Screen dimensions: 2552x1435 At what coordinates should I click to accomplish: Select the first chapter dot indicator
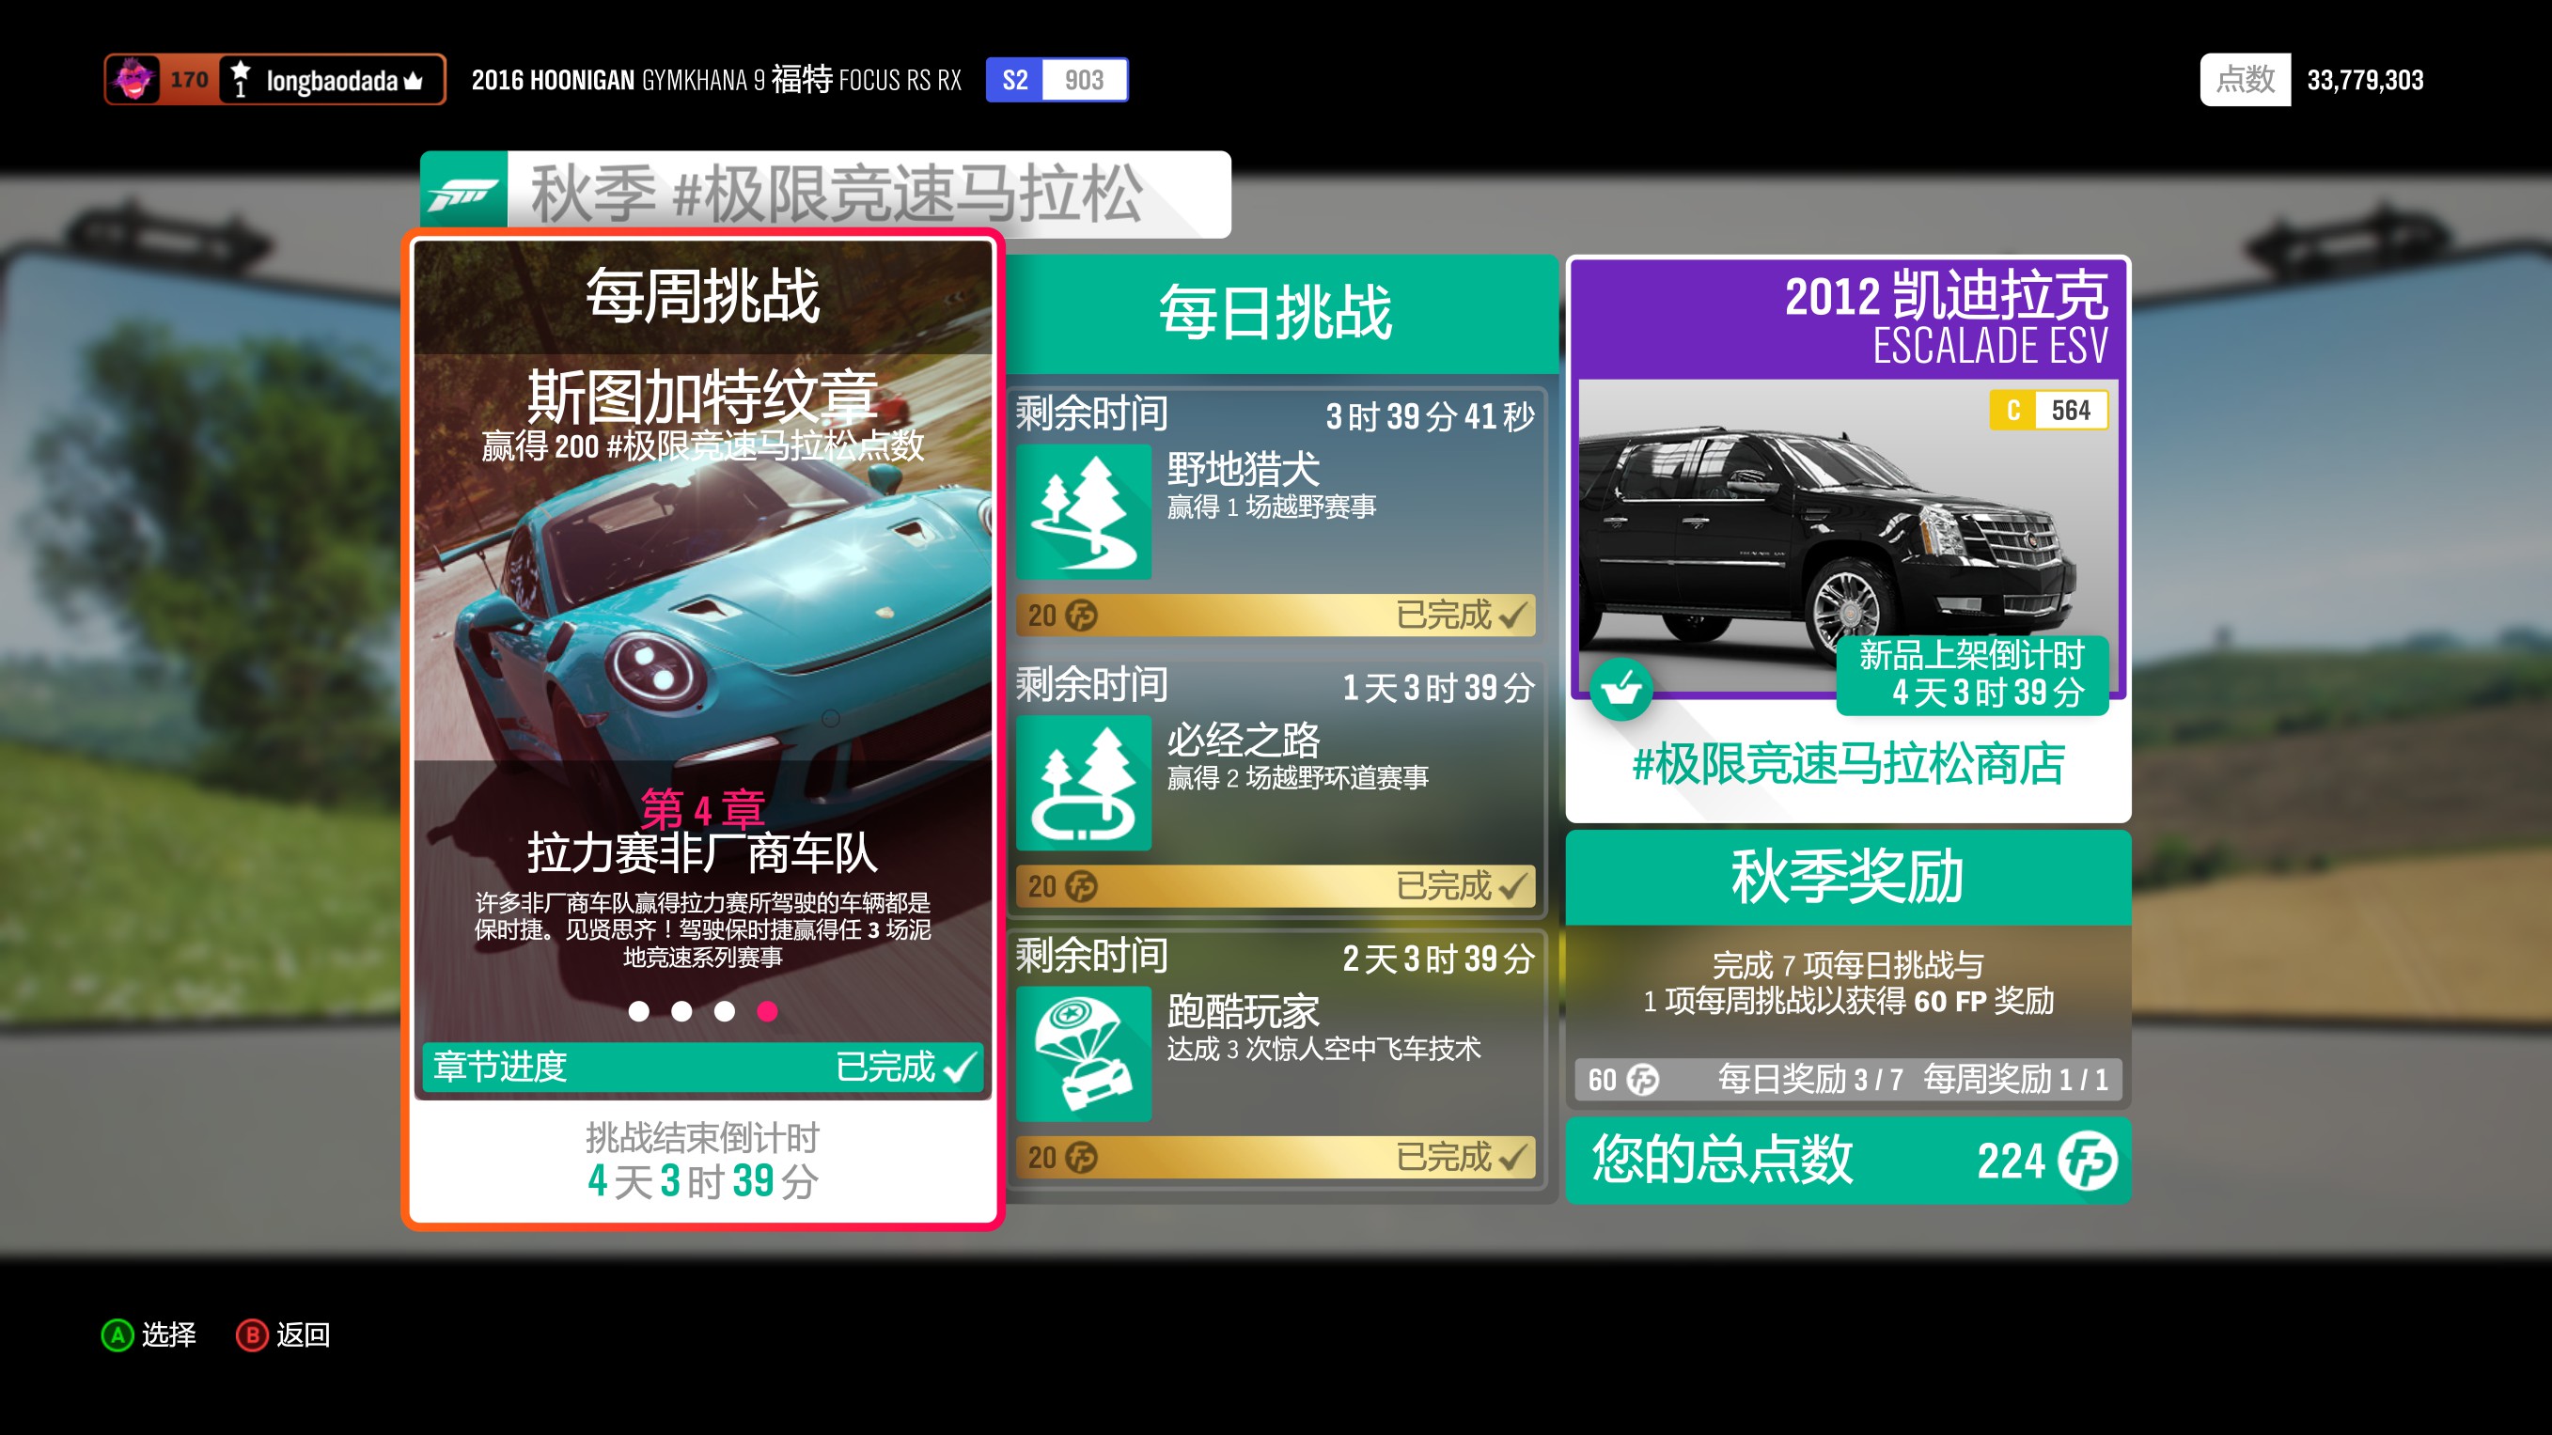click(639, 1011)
